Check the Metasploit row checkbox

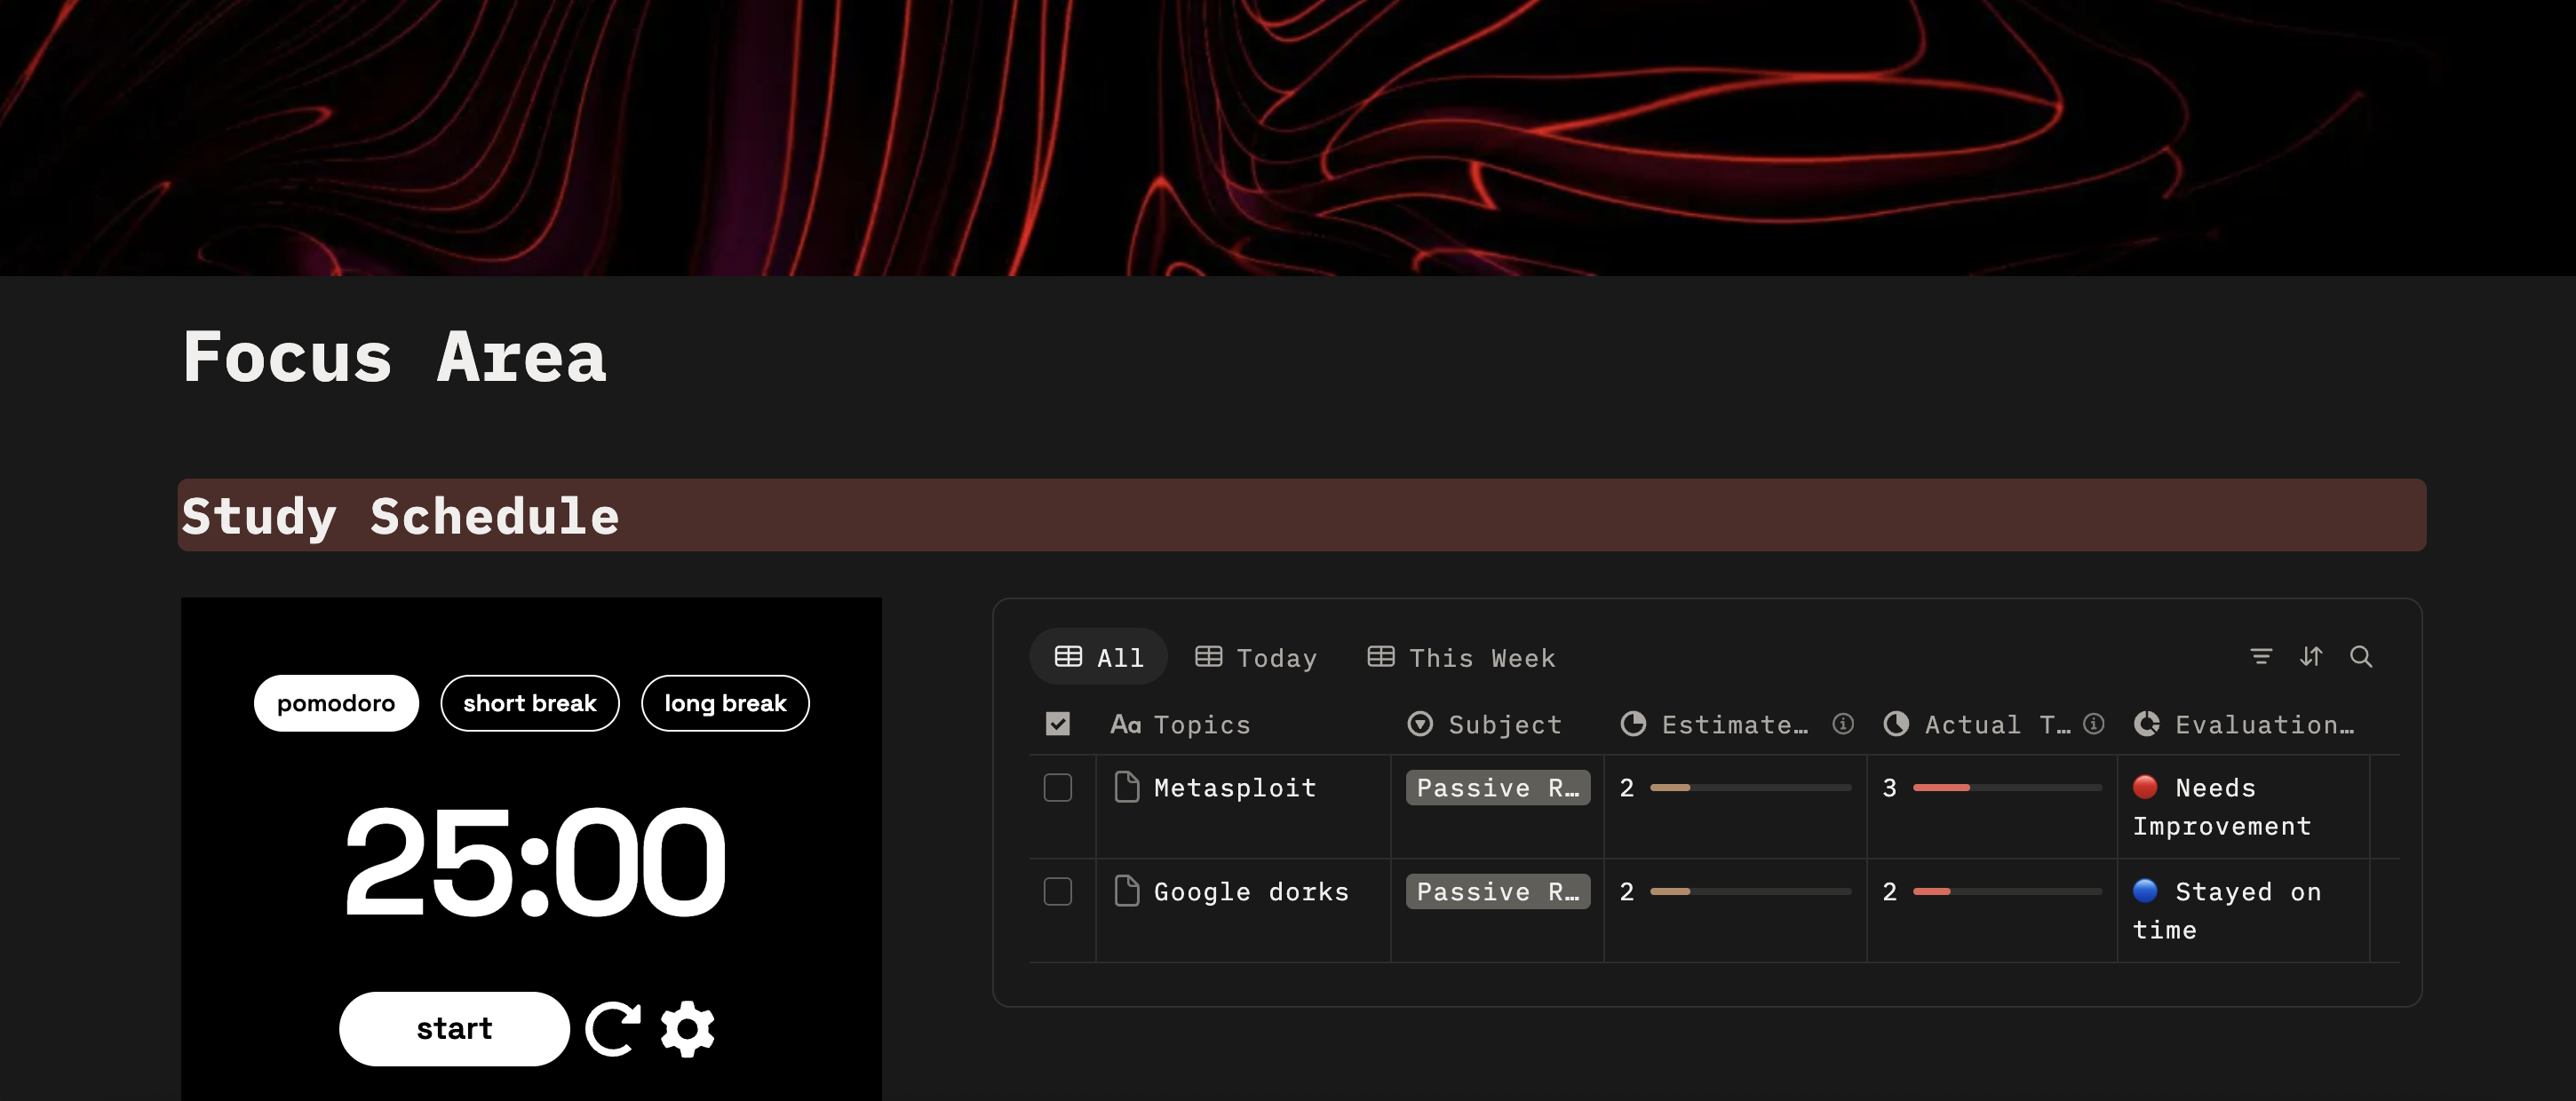click(1058, 787)
